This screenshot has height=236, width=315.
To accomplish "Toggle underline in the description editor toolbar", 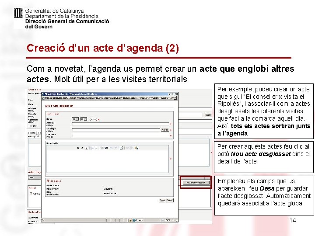I will (x=86, y=148).
